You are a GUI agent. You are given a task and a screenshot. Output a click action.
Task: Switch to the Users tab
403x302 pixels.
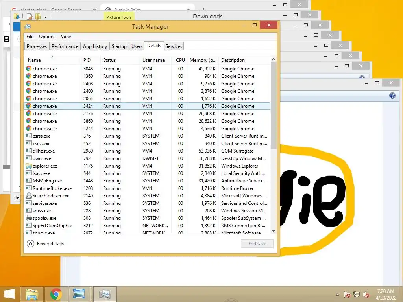tap(137, 46)
